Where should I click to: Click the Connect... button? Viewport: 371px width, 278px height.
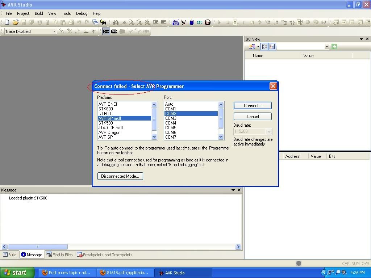tap(253, 106)
